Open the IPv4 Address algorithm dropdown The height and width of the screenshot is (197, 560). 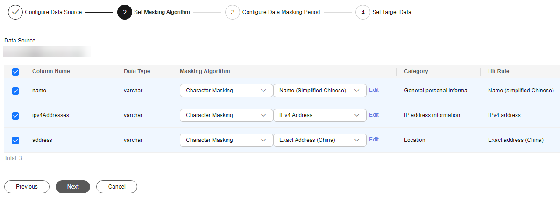[319, 115]
